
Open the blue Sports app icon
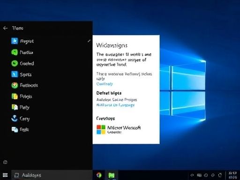pyautogui.click(x=15, y=75)
